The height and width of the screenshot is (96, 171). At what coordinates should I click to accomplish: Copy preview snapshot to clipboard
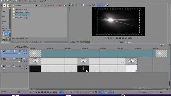tap(105, 5)
